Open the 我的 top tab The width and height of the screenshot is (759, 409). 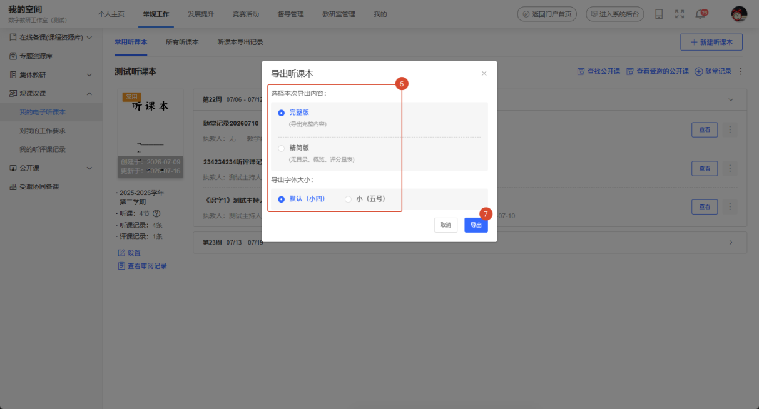(380, 14)
